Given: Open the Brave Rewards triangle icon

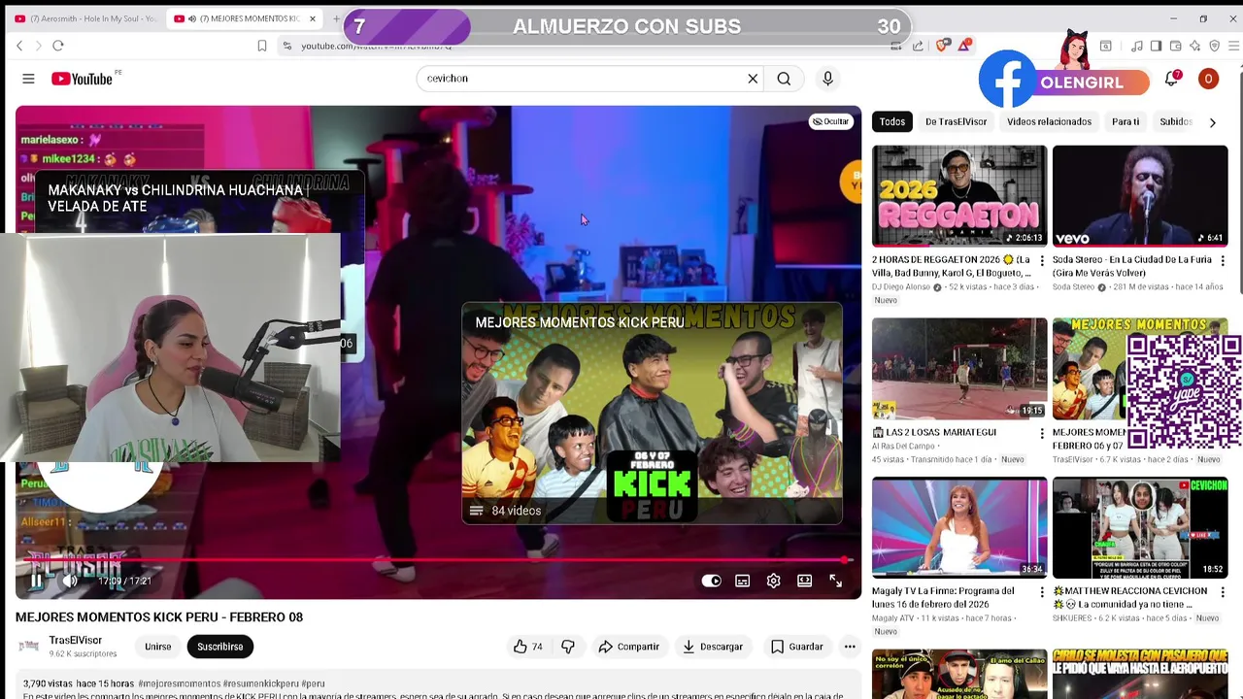Looking at the screenshot, I should 964,46.
